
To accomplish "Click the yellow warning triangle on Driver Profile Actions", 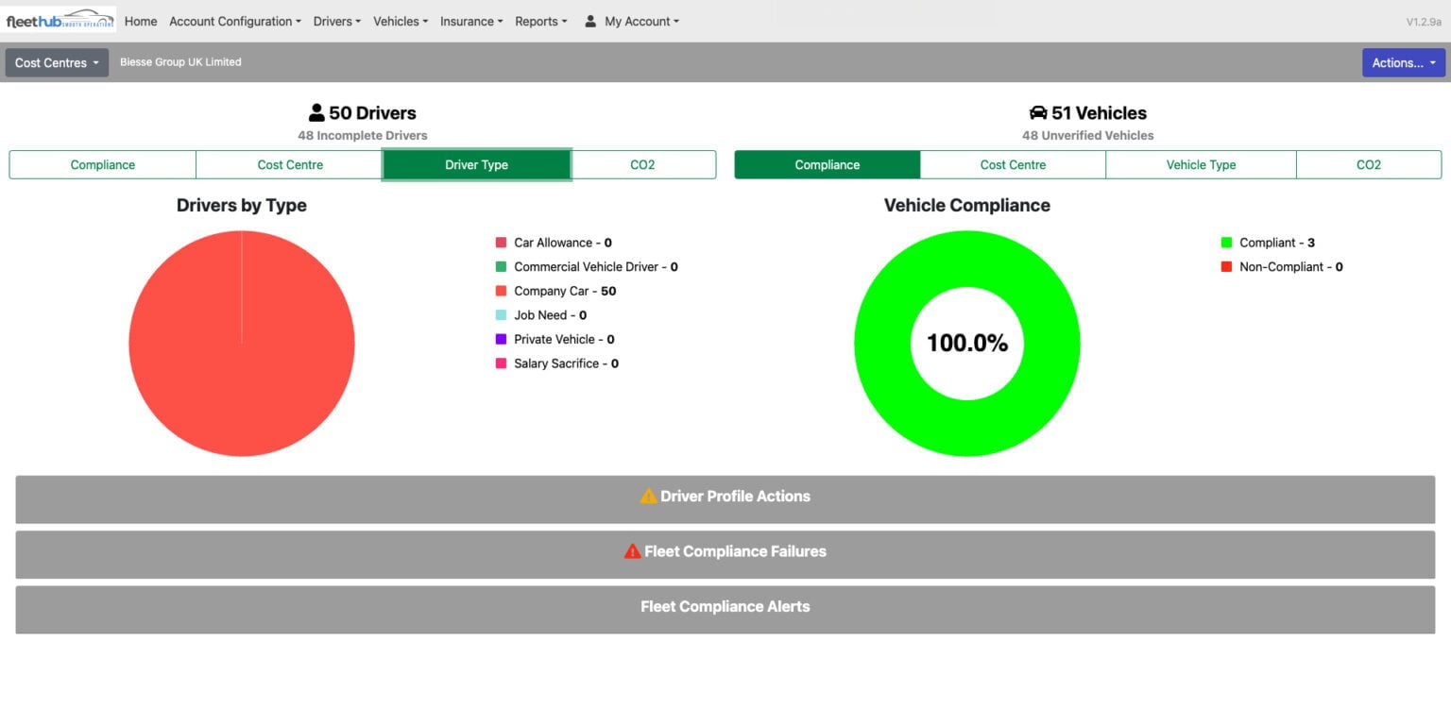I will [648, 496].
